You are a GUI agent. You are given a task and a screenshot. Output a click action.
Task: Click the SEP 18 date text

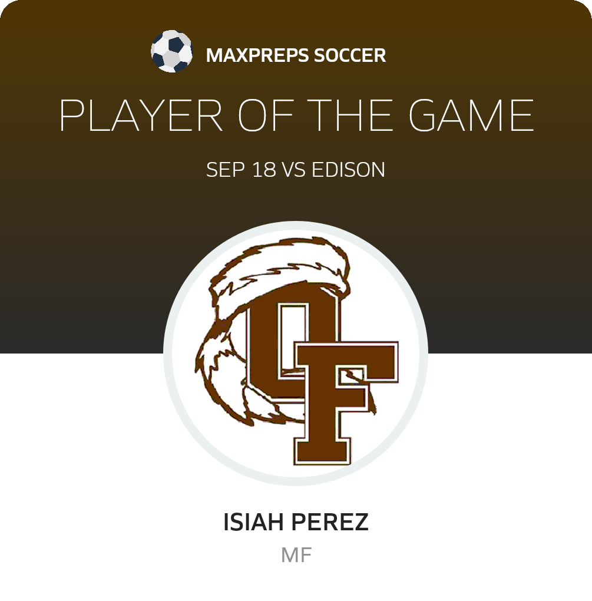coord(241,170)
